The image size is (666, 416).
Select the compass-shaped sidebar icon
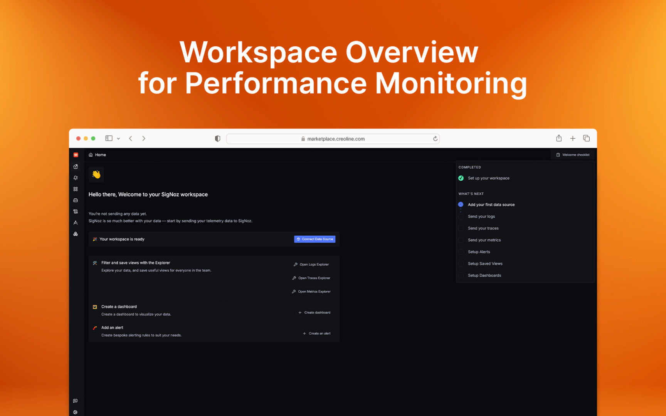tap(76, 223)
